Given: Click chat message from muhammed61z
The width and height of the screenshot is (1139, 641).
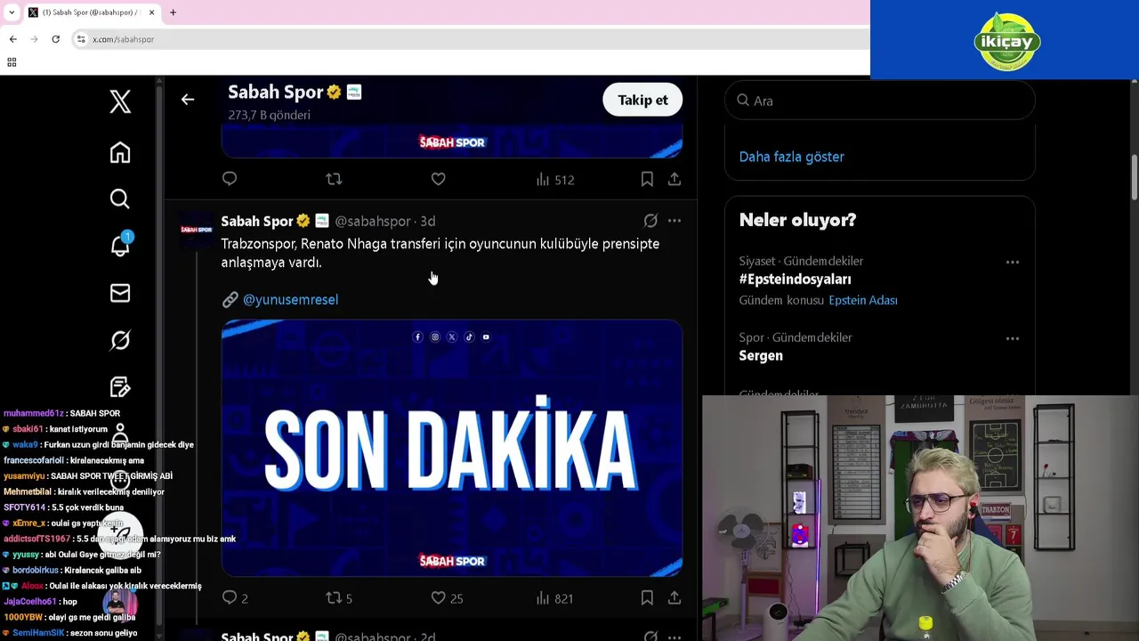Looking at the screenshot, I should pos(61,414).
